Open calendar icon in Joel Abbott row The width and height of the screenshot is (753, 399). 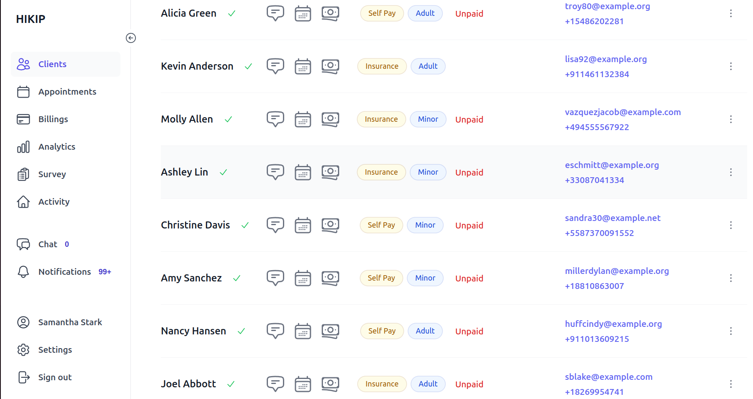[x=303, y=384]
